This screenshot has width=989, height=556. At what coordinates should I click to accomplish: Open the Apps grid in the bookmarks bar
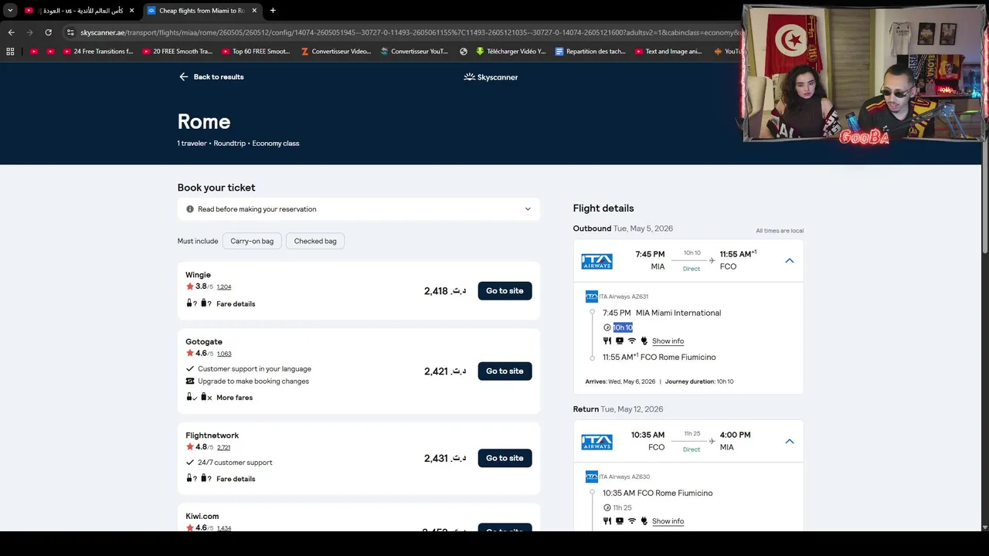click(10, 52)
